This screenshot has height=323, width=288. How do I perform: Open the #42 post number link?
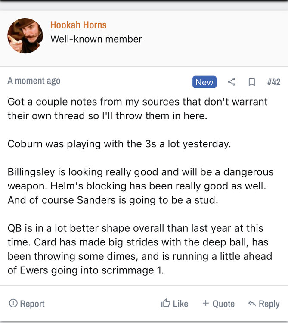273,82
